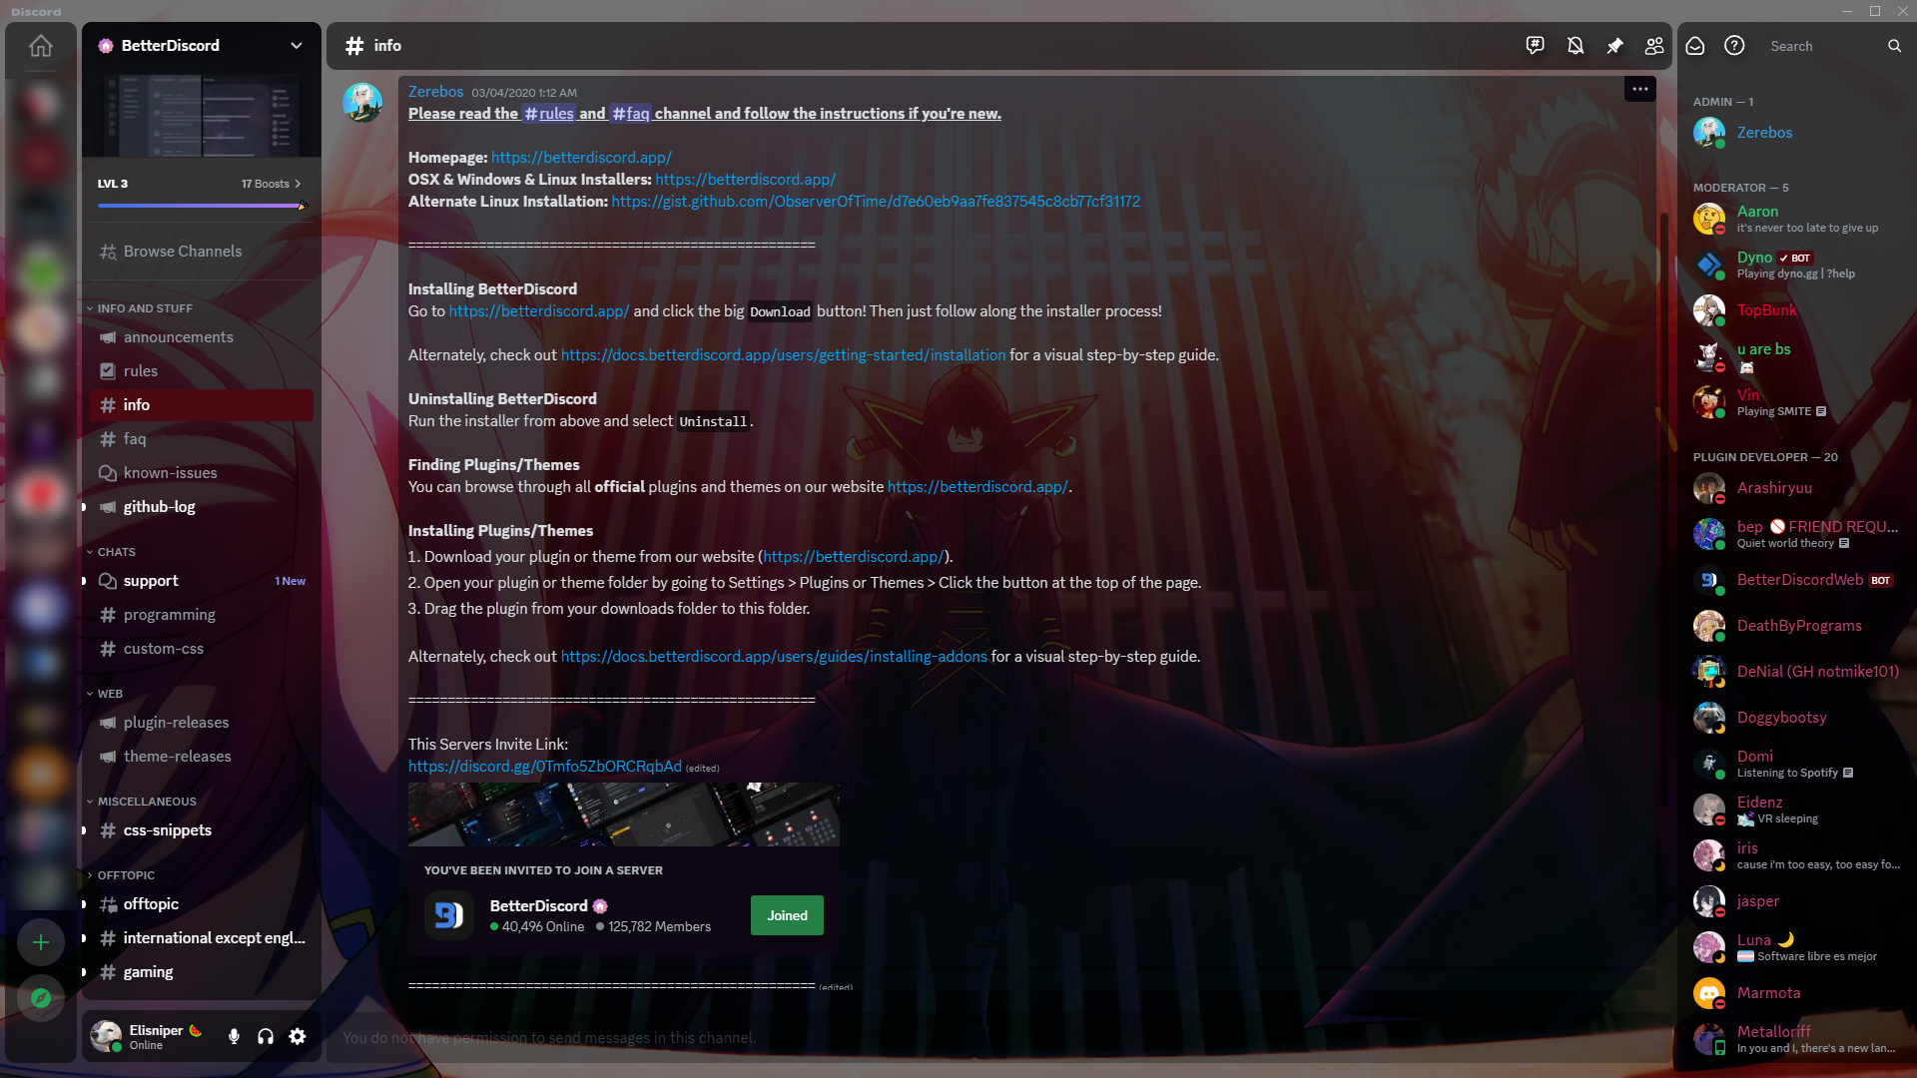1917x1078 pixels.
Task: Hide the member list
Action: [x=1654, y=46]
